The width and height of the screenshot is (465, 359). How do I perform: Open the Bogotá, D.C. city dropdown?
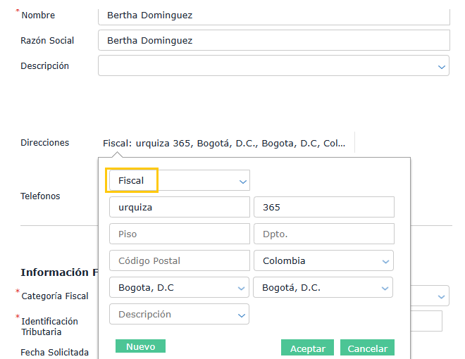point(323,287)
